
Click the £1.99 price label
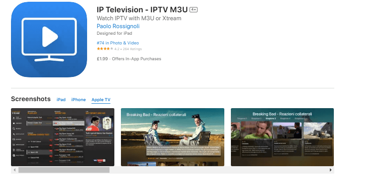[x=102, y=59]
